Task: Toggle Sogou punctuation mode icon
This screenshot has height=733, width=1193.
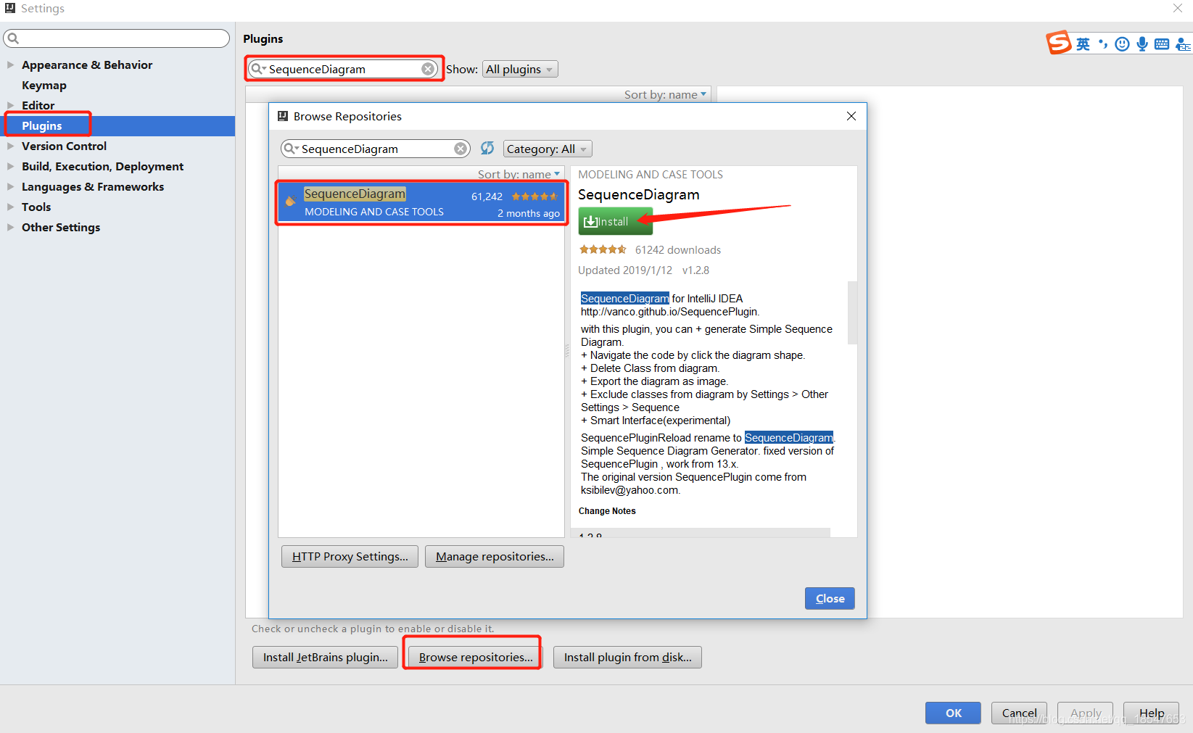Action: coord(1103,44)
